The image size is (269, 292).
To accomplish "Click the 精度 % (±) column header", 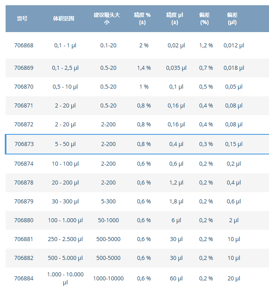I will (142, 18).
